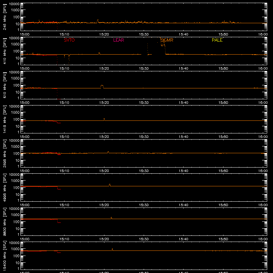Click the 10000 y-axis value on 245 MHz panel

point(14,4)
